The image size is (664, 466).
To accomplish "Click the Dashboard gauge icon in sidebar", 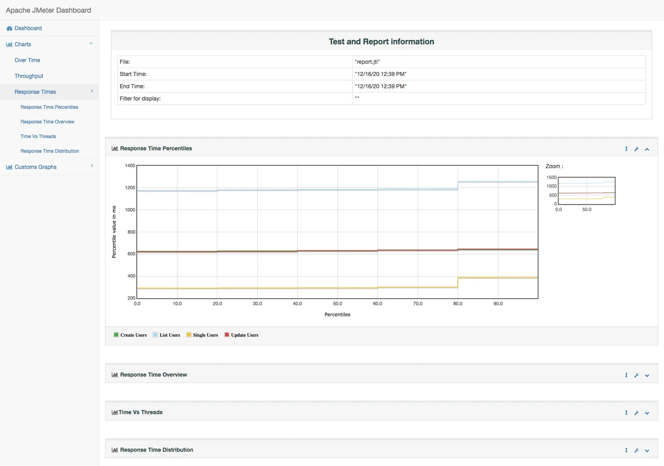I will coord(9,28).
